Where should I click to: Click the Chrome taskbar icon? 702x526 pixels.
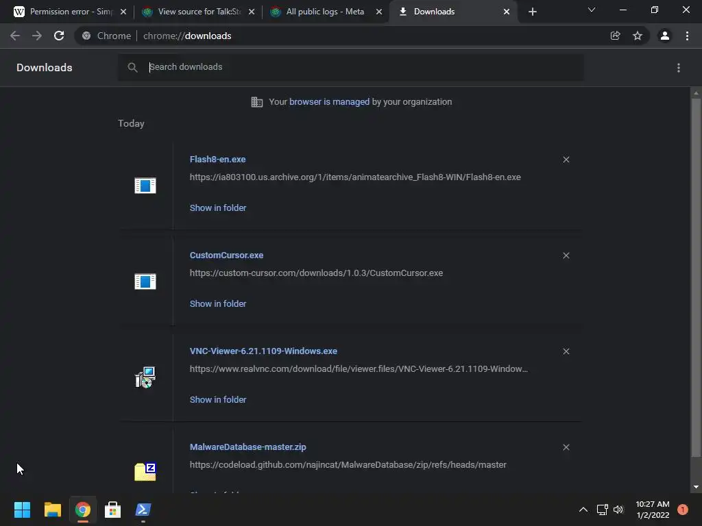(83, 510)
